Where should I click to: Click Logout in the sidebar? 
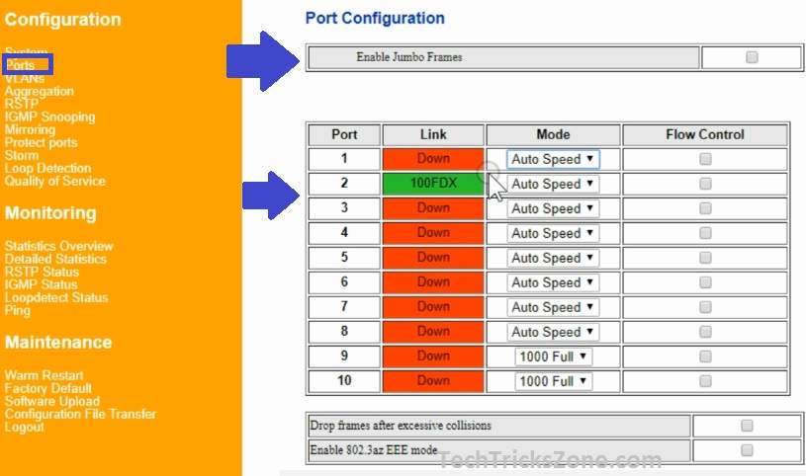tap(24, 427)
